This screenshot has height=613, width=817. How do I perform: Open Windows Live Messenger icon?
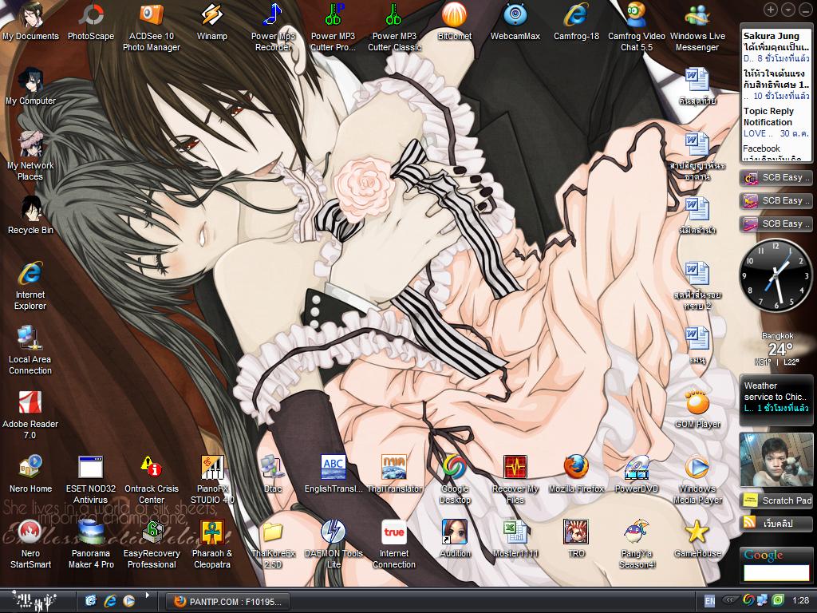[697, 27]
